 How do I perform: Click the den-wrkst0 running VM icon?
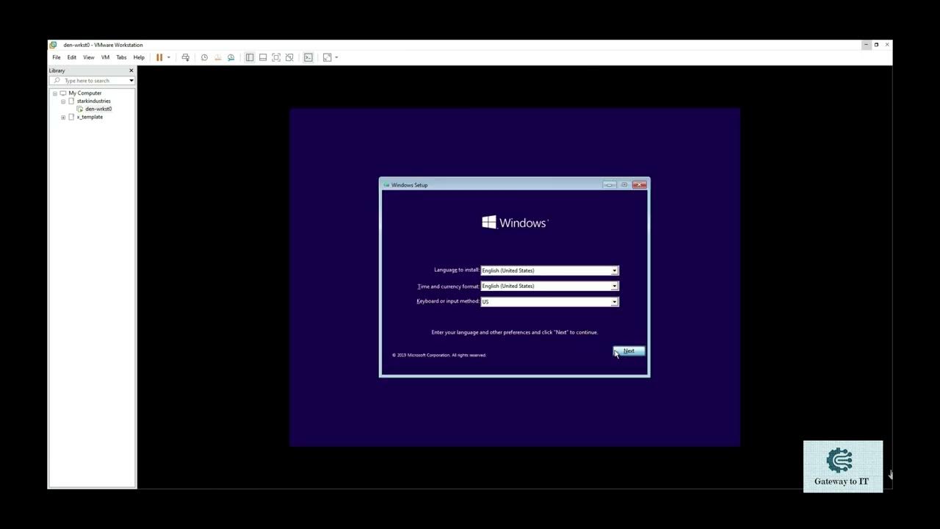click(80, 109)
